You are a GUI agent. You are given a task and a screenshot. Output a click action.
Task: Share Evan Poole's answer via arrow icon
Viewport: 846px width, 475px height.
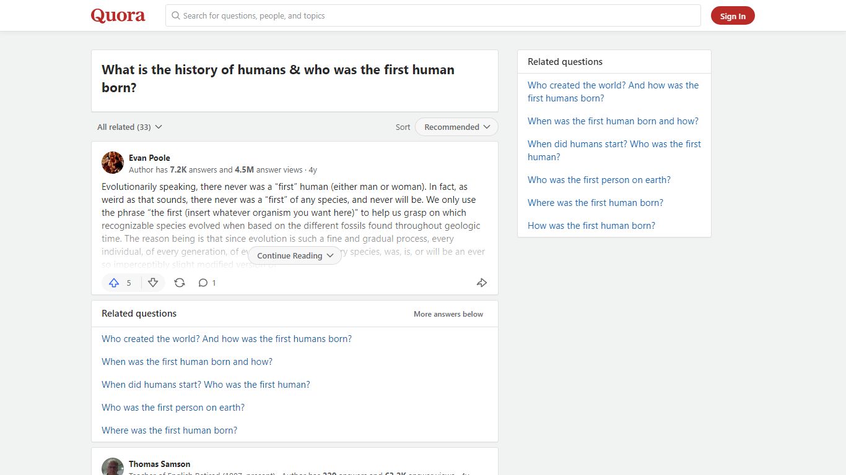click(x=482, y=283)
